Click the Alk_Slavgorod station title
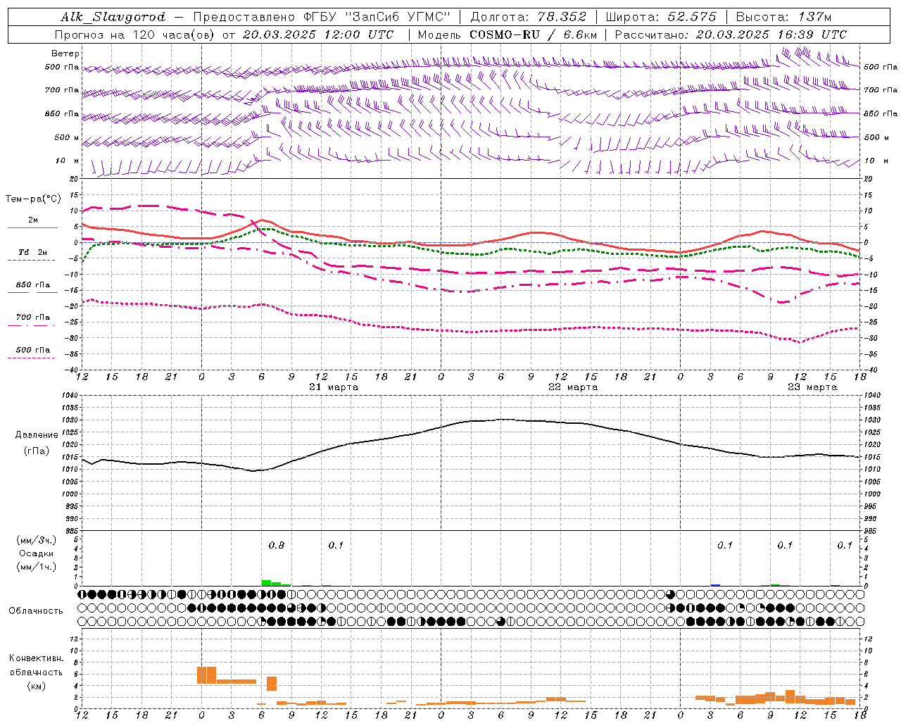The width and height of the screenshot is (901, 721). pos(113,17)
